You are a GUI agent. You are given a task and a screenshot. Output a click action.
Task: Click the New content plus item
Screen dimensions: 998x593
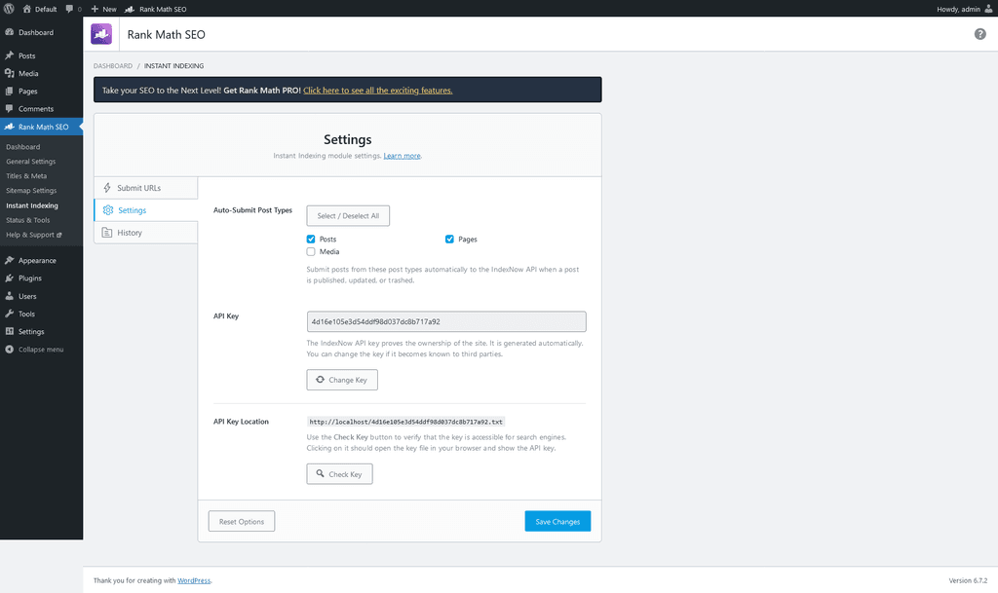[x=103, y=9]
